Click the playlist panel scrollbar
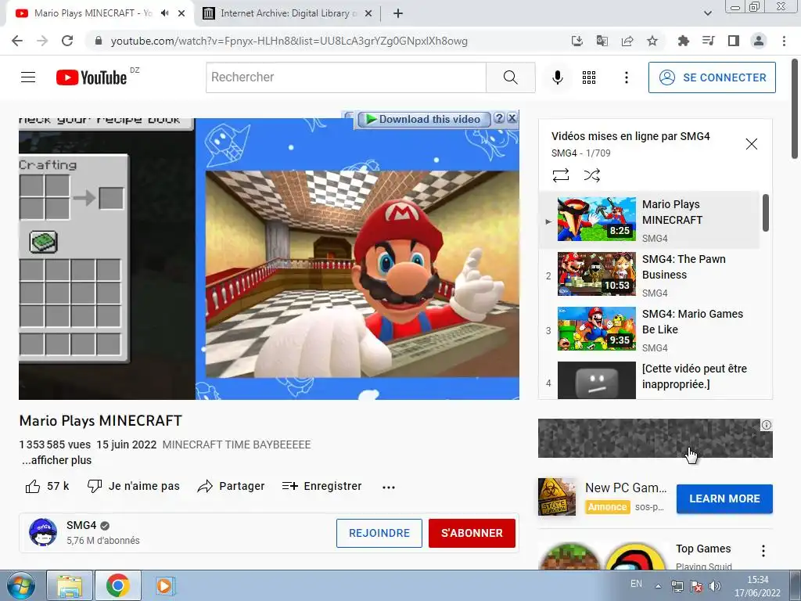Image resolution: width=801 pixels, height=601 pixels. coord(765,213)
